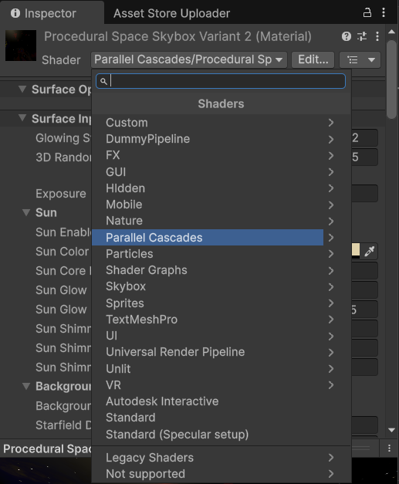Click the search magnifier icon
Screen dimensions: 399x484
(x=103, y=82)
